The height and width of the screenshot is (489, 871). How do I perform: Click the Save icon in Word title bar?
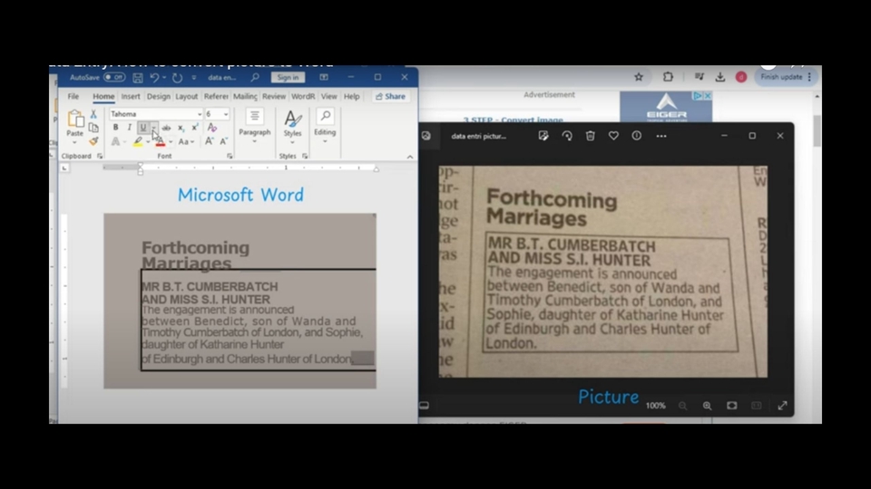138,78
